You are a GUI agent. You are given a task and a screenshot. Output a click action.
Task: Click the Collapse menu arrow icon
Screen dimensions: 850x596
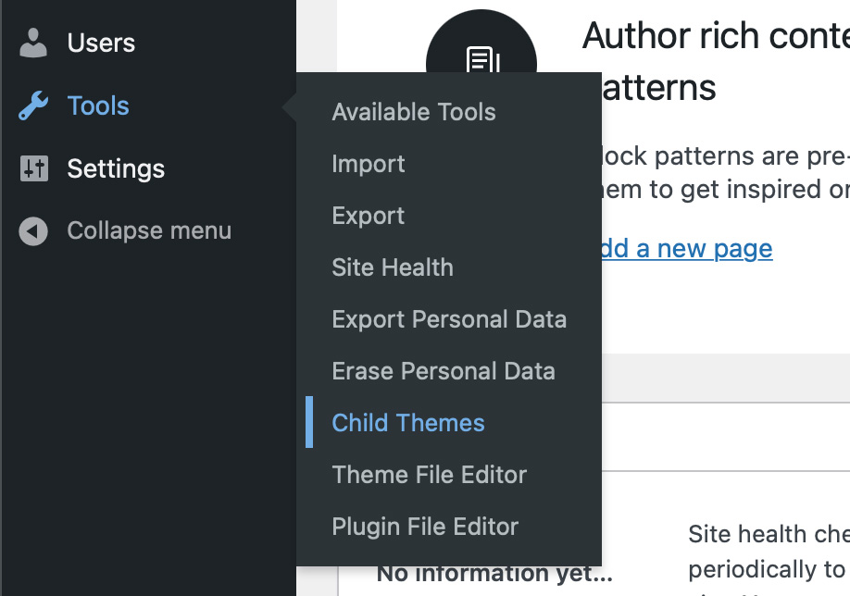33,231
